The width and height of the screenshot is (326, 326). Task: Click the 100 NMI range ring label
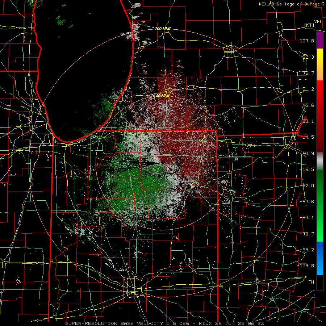point(163,29)
